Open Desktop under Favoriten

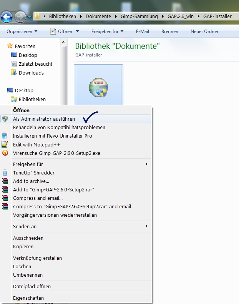pos(24,55)
